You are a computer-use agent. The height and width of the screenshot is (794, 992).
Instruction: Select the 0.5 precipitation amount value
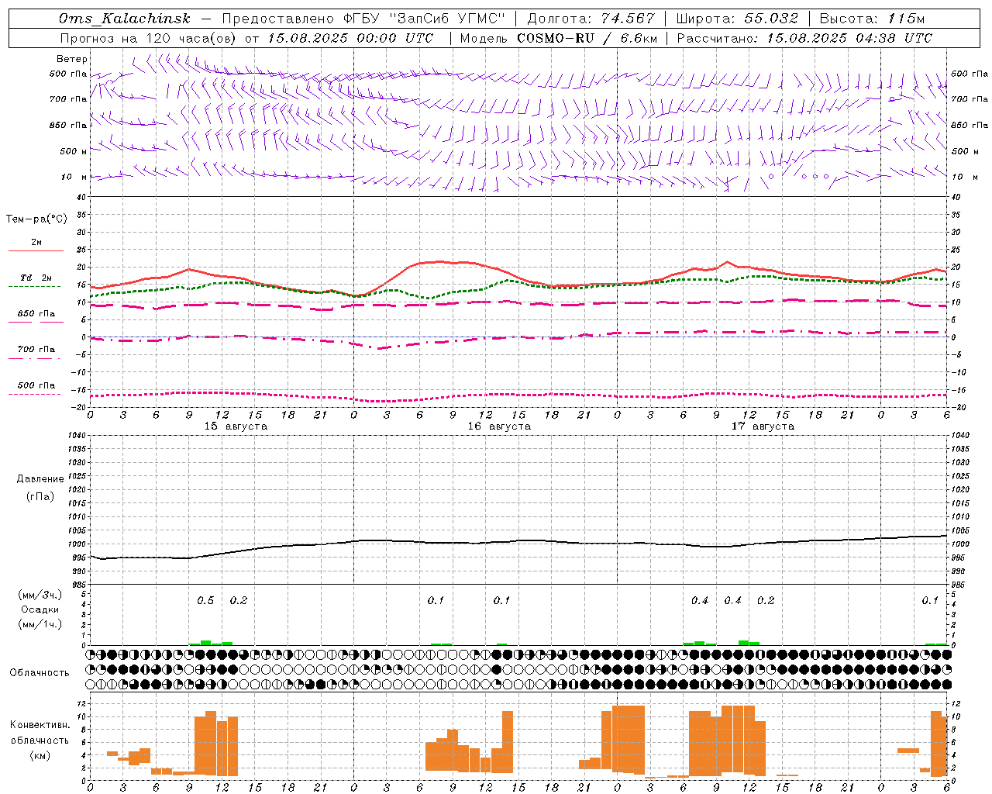[x=205, y=601]
